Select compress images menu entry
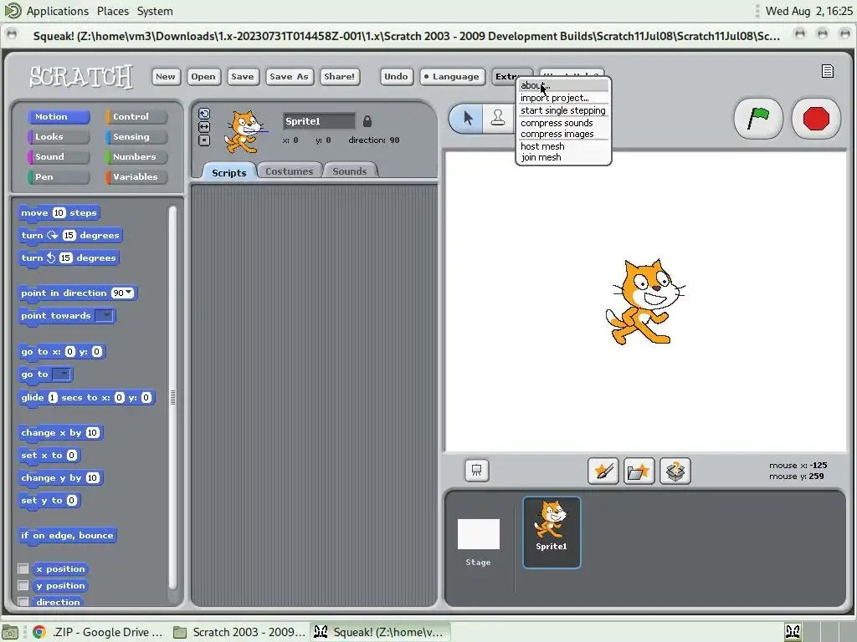The width and height of the screenshot is (857, 642). click(x=563, y=134)
